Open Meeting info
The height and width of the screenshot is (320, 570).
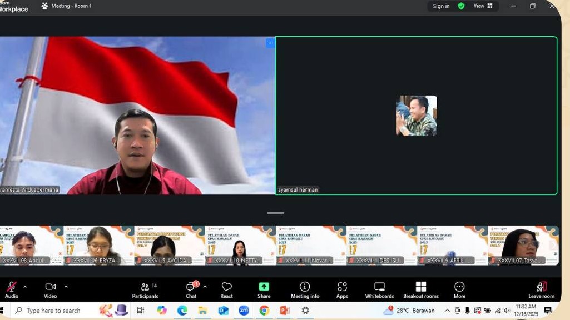click(305, 289)
